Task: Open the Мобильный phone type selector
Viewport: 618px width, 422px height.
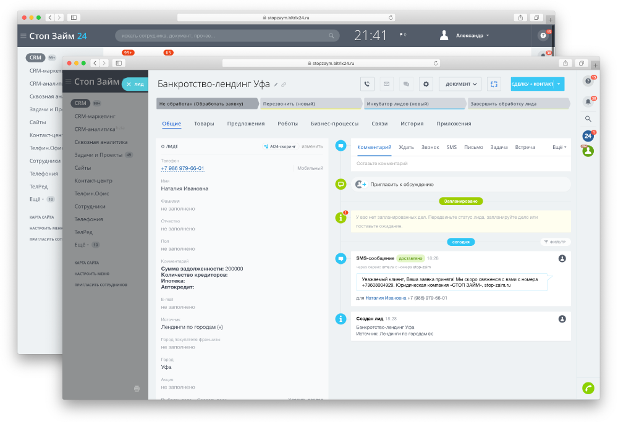Action: pos(310,168)
